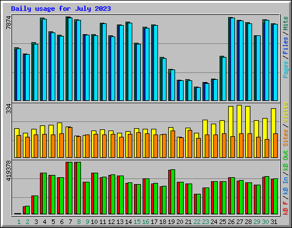
Task: Click the cyan pages bar for day 22
Action: click(x=198, y=94)
